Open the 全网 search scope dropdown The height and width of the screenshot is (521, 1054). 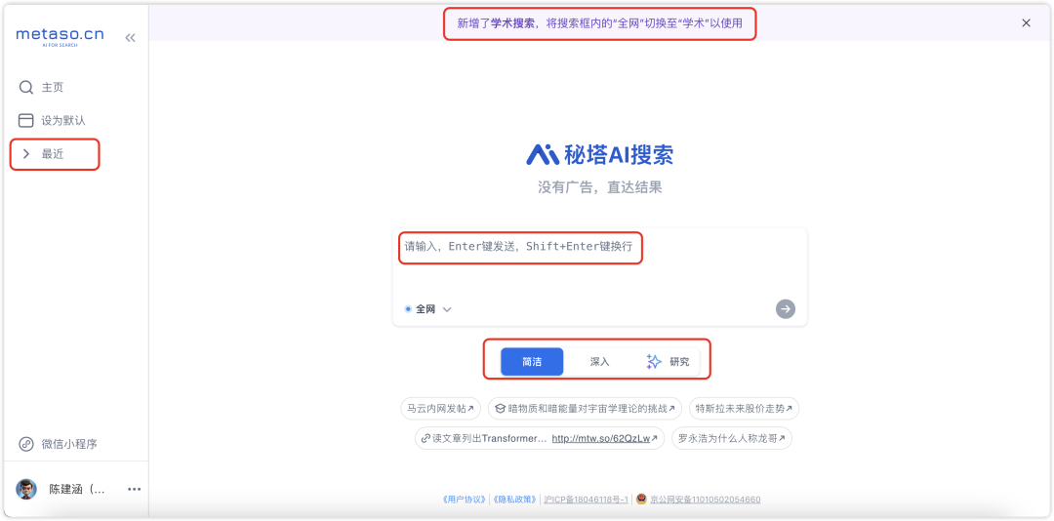tap(428, 309)
